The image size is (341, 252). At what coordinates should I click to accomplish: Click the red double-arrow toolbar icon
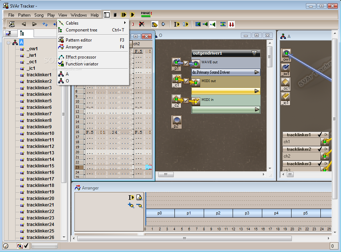click(x=232, y=24)
